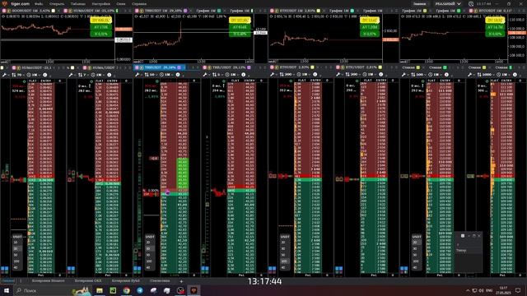
Task: Open 1M timeframe dropdown in HUMA/USDT order book toolbar
Action: point(97,75)
